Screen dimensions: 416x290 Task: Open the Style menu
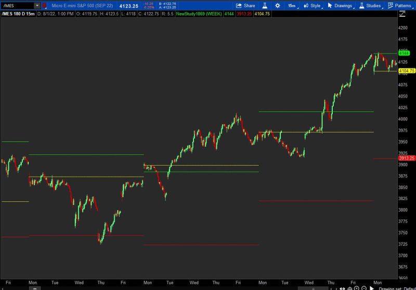313,6
